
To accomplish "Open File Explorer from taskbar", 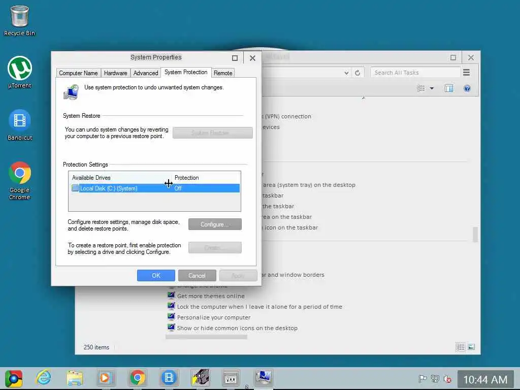I will (75, 378).
